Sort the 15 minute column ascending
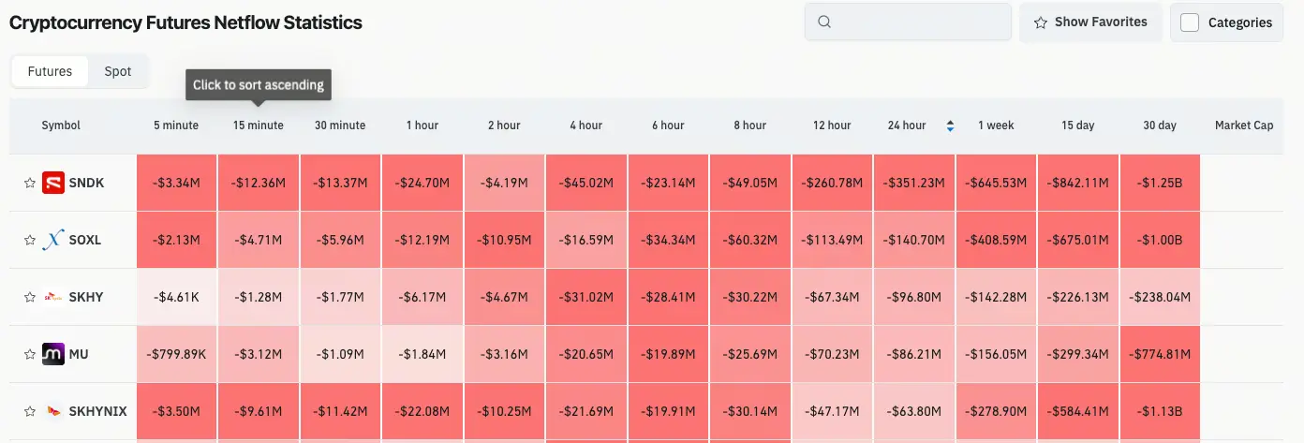The height and width of the screenshot is (443, 1304). [259, 126]
